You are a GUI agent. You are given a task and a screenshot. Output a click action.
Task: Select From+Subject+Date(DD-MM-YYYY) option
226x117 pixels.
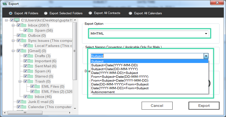click(149, 77)
